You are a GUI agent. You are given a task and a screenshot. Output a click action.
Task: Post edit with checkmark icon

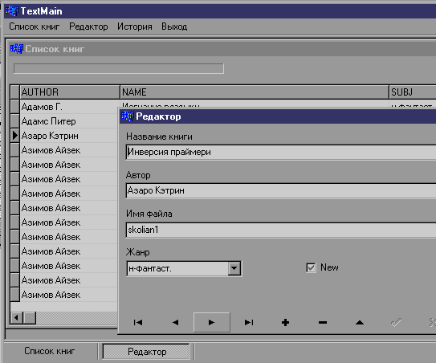click(x=396, y=322)
